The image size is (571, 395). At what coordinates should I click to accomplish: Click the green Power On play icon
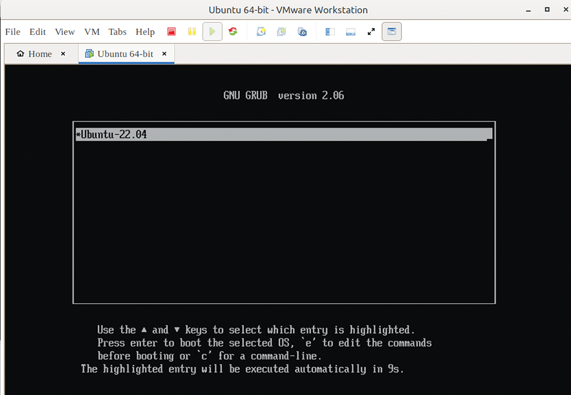[212, 31]
